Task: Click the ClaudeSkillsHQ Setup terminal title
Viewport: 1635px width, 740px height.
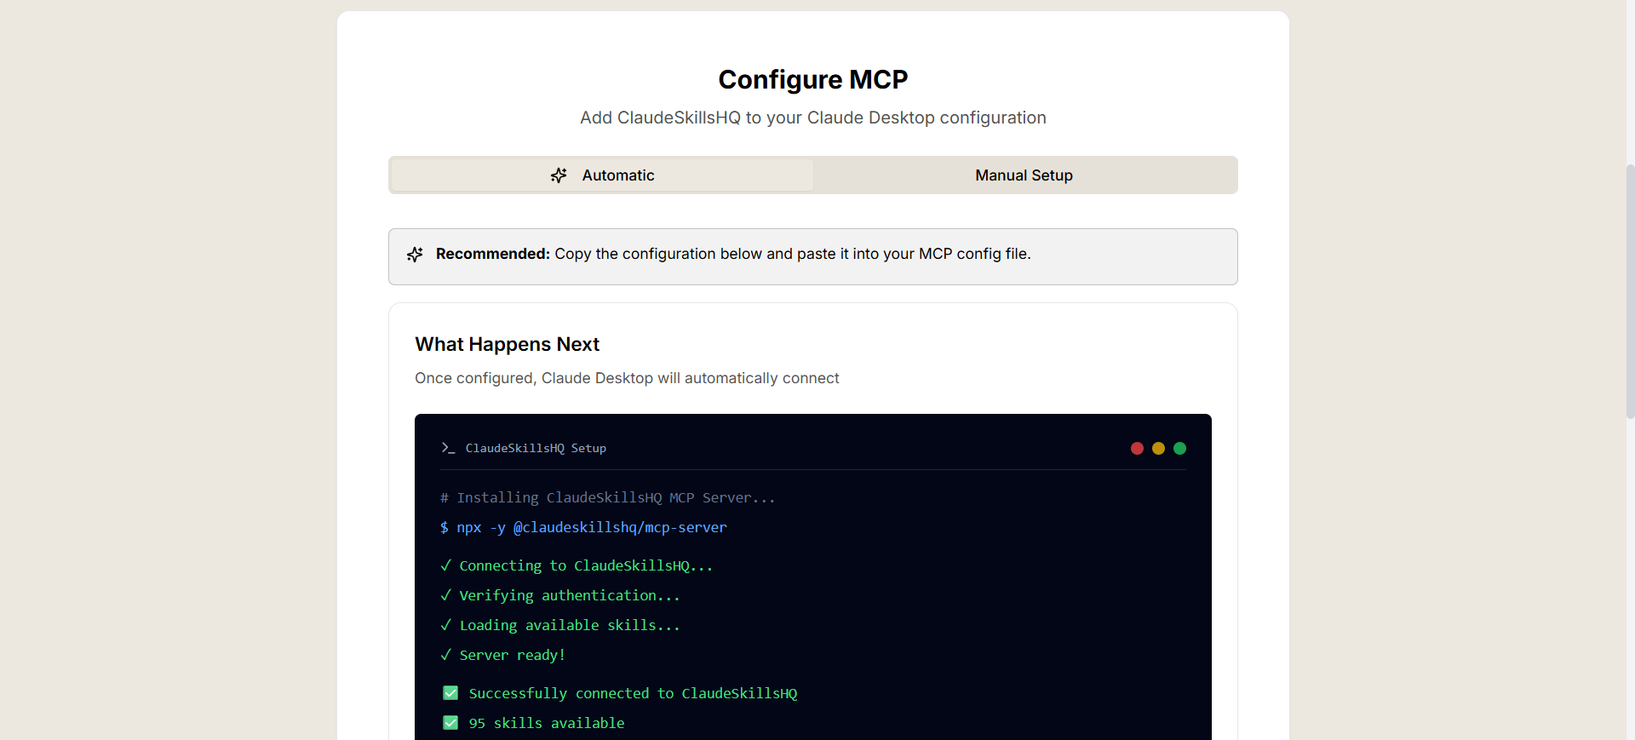Action: pos(536,448)
